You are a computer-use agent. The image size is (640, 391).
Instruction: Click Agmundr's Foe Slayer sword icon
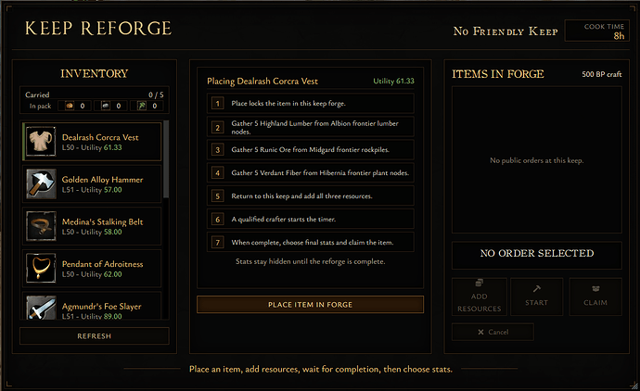[41, 308]
